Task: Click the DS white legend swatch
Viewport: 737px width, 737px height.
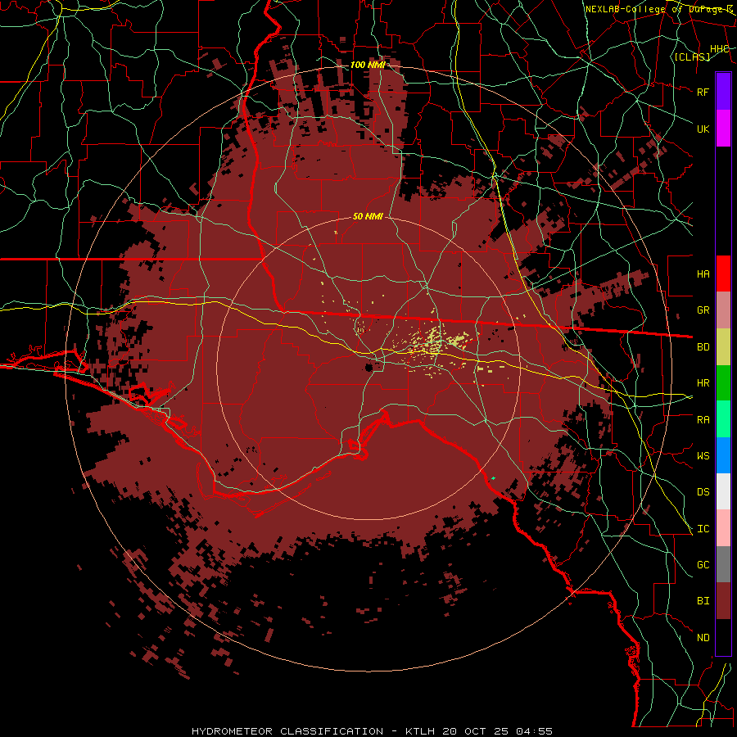Action: [x=723, y=491]
